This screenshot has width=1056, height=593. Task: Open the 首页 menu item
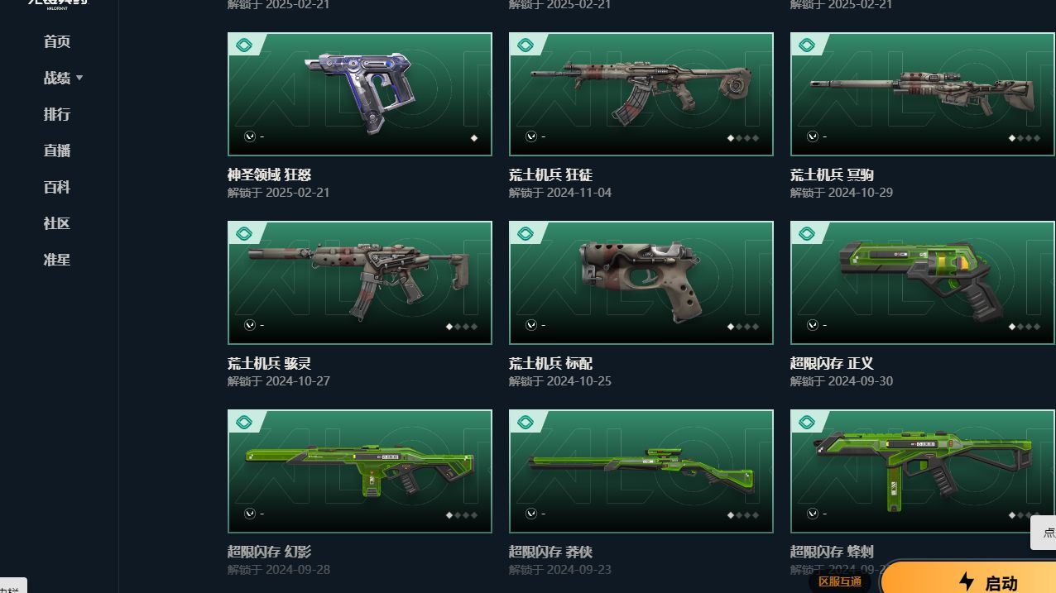point(57,41)
